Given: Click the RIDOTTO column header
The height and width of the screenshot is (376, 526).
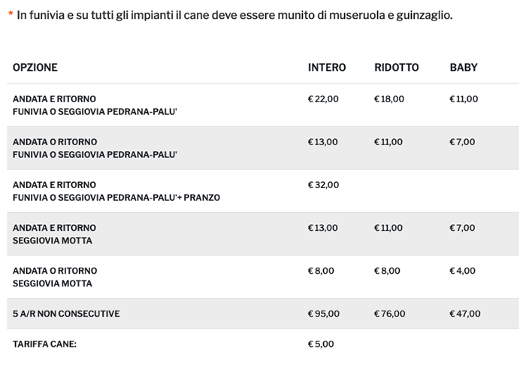Looking at the screenshot, I should point(397,68).
